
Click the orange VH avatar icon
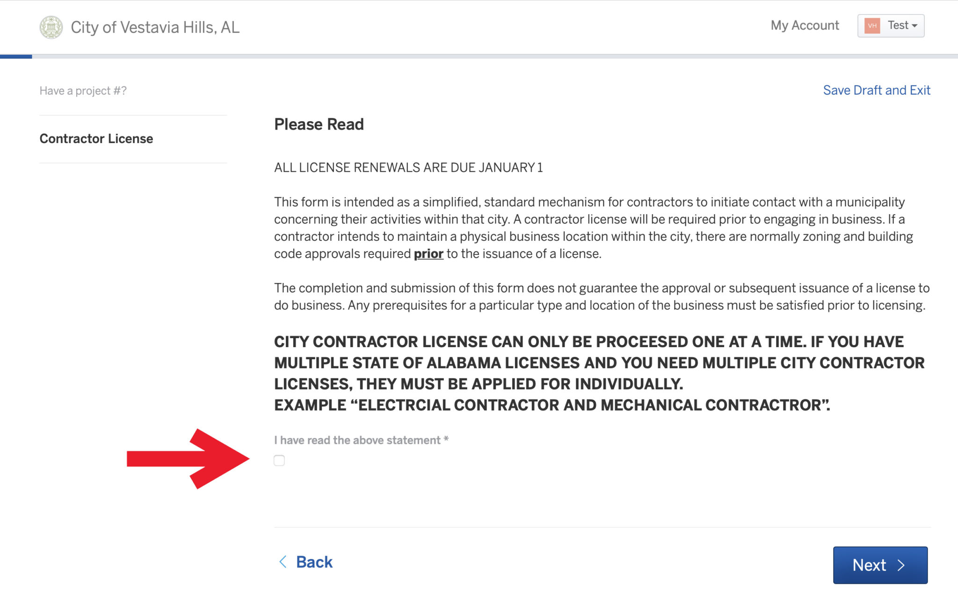click(872, 26)
